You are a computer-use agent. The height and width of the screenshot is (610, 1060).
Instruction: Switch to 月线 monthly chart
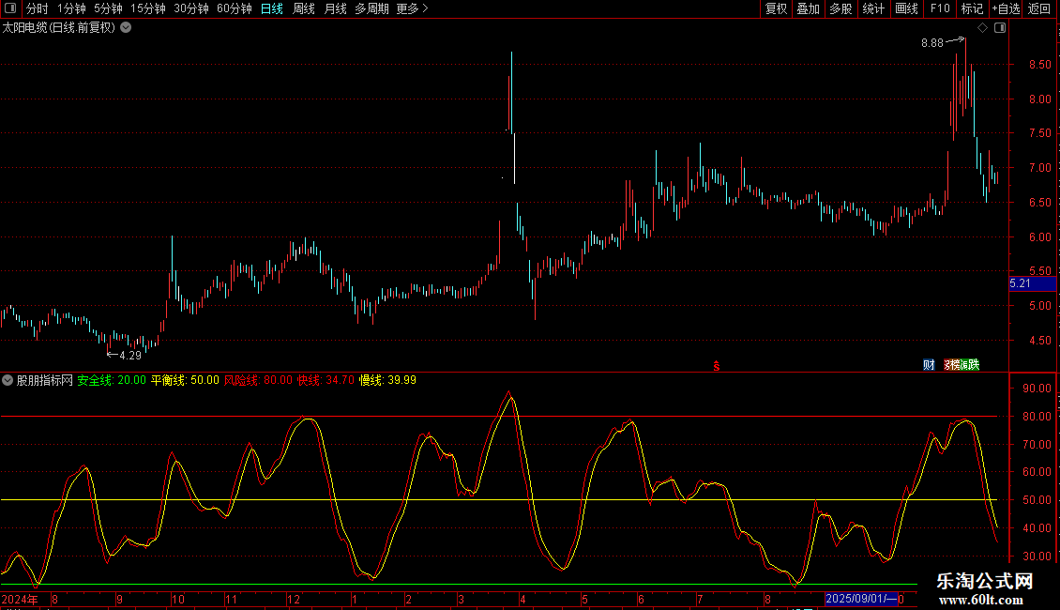335,8
